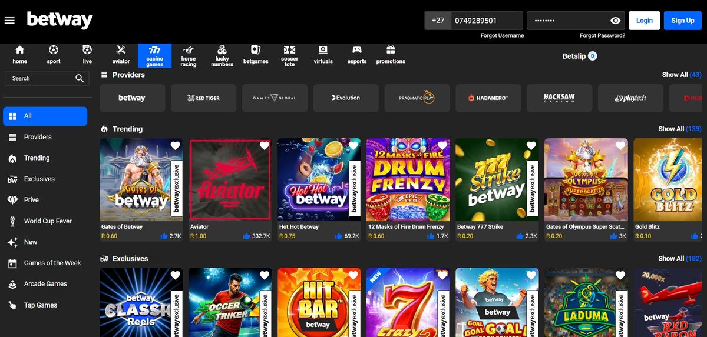Favorite Gates of Olympus Super Scatter heart
707x337 pixels.
620,146
